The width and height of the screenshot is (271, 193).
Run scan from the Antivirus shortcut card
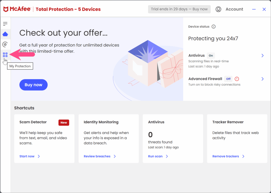pyautogui.click(x=155, y=156)
